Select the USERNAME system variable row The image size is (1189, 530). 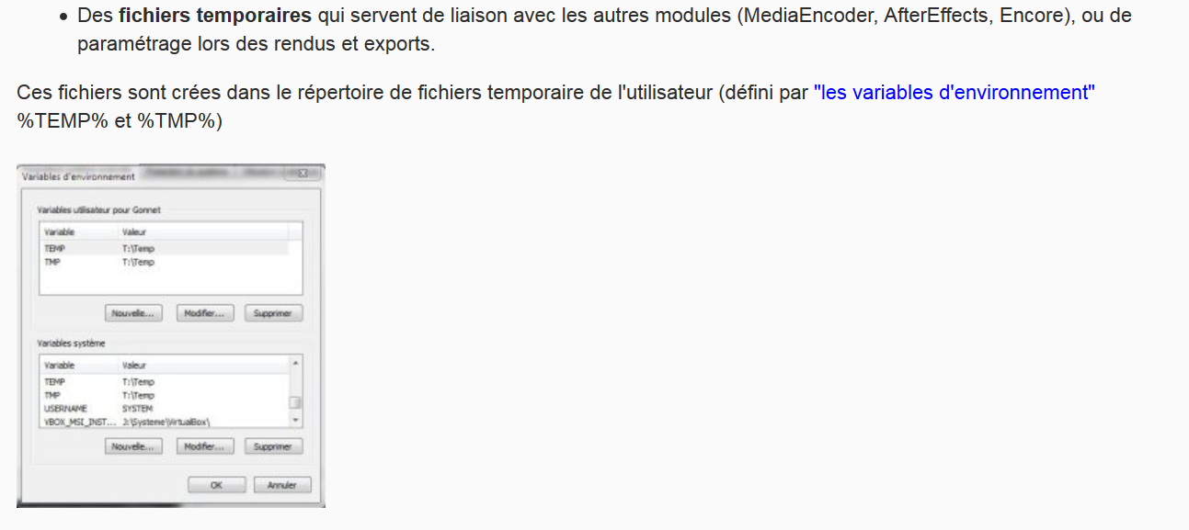pos(165,408)
